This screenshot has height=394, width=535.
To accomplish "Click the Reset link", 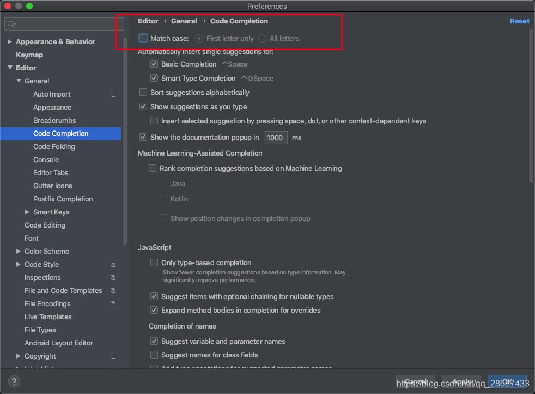I will click(519, 21).
